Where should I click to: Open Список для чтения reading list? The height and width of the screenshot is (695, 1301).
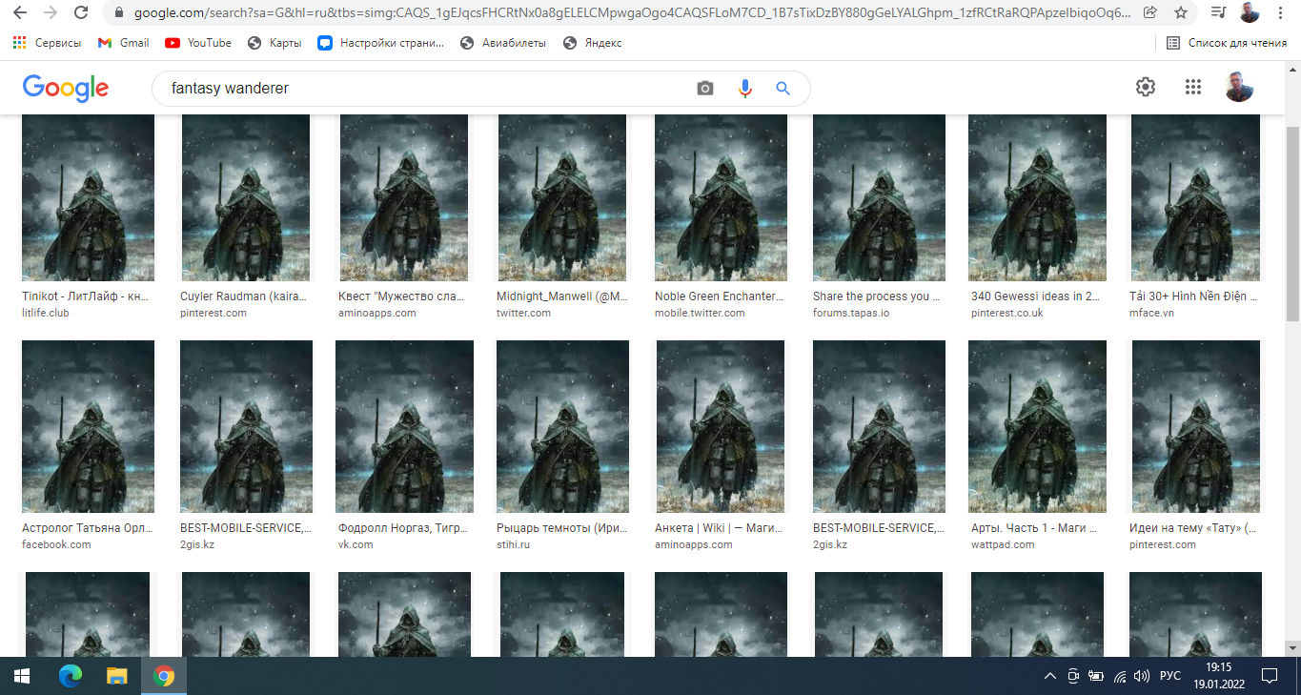(1227, 43)
